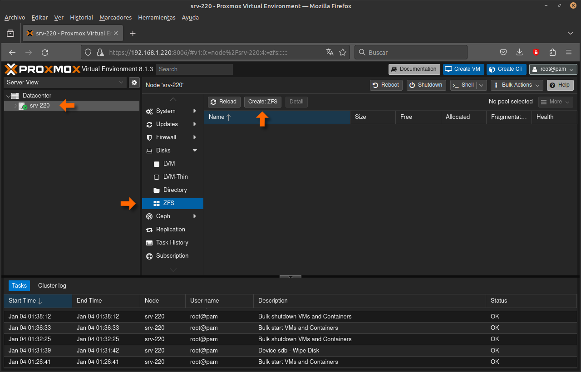This screenshot has height=372, width=581.
Task: Open Firefox tab overview icon
Action: [10, 34]
